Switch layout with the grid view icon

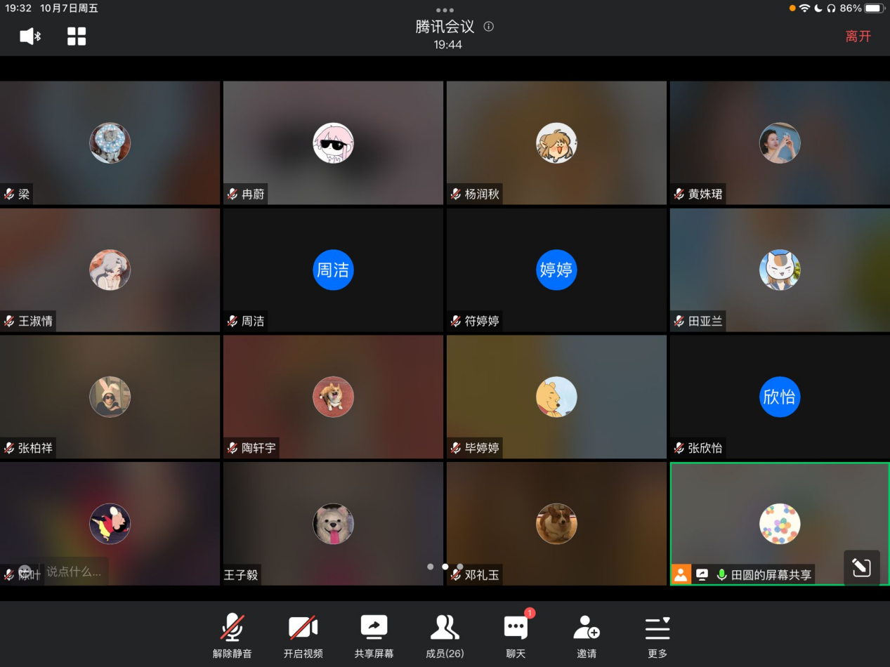tap(77, 37)
